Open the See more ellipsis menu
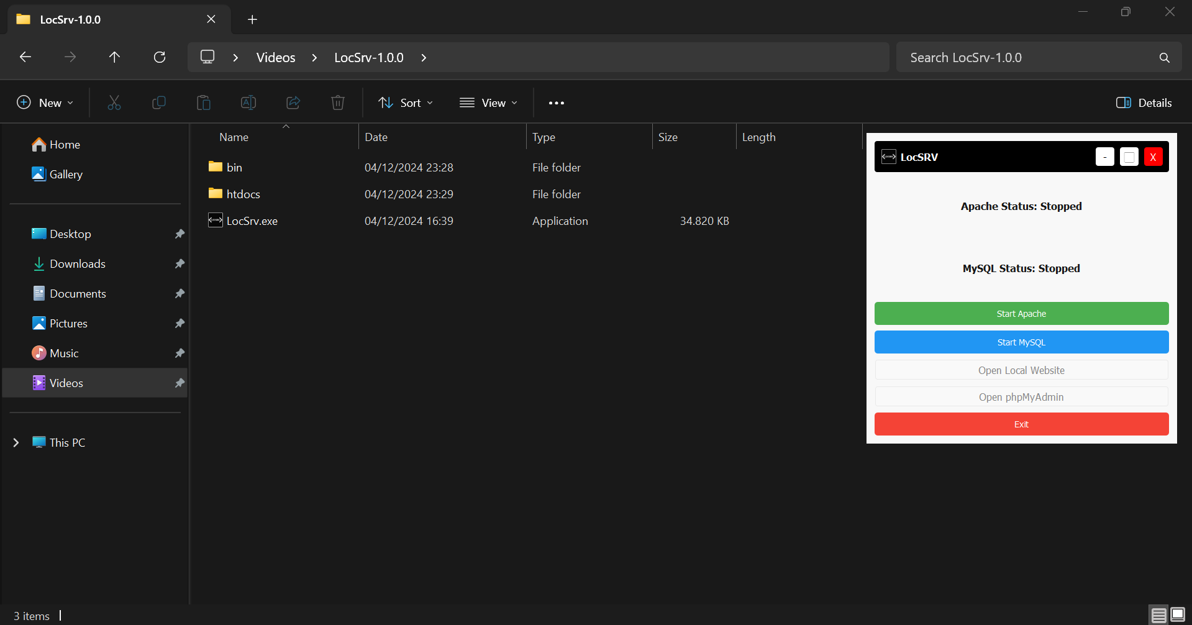The image size is (1192, 625). [x=557, y=103]
